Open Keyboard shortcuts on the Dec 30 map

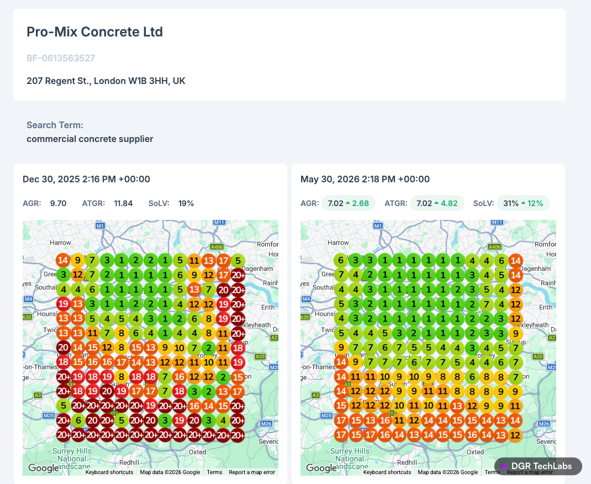109,472
